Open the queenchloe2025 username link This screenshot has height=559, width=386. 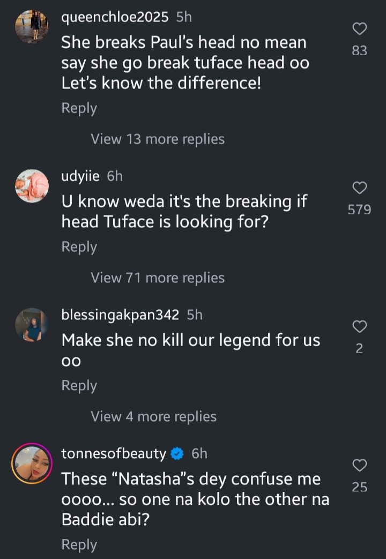pos(115,17)
